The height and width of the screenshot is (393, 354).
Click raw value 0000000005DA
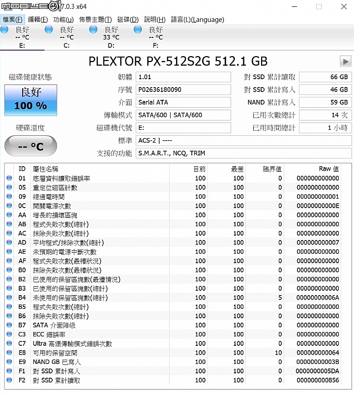pyautogui.click(x=318, y=371)
